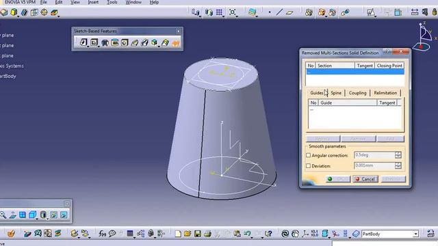
Task: Click the Plane creation icon in top toolbar
Action: click(289, 12)
